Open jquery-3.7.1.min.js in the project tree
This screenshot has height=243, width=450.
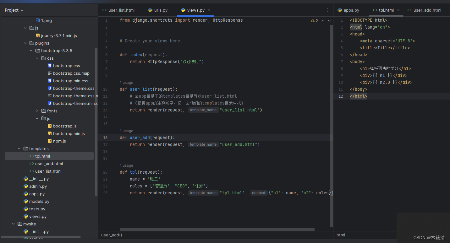pos(59,35)
